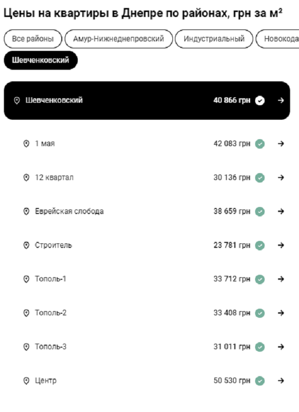The image size is (299, 412).
Task: Click the green checkmark next to 33 408 грн
Action: (260, 313)
